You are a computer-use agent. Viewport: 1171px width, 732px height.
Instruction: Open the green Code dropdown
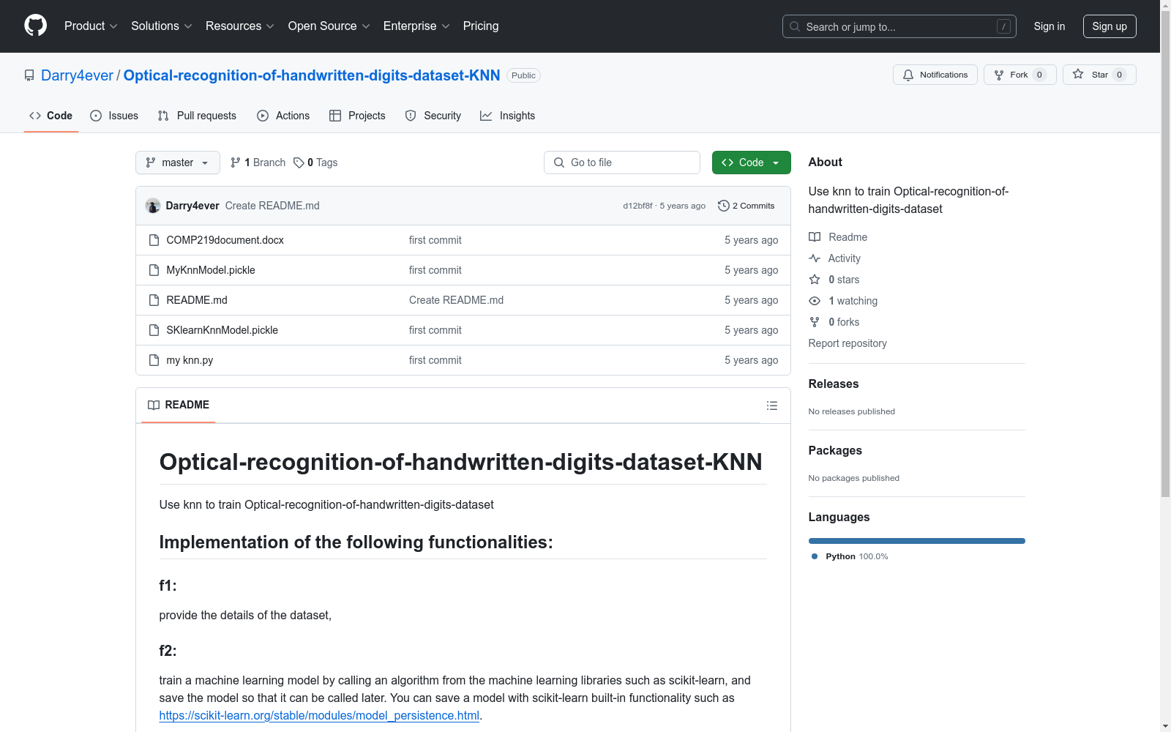pyautogui.click(x=751, y=163)
